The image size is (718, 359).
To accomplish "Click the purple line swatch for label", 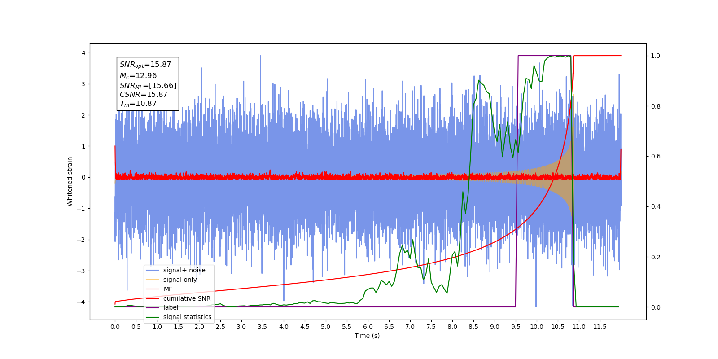I will 153,307.
